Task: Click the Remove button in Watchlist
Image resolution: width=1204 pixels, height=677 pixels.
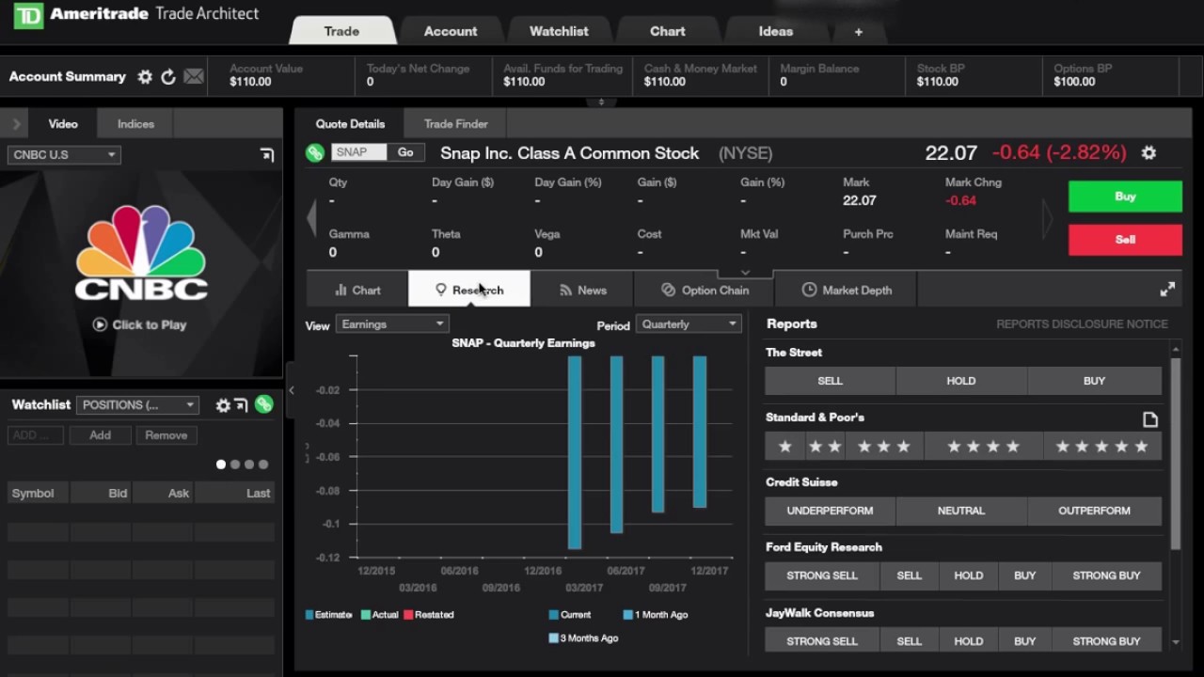Action: click(x=166, y=435)
